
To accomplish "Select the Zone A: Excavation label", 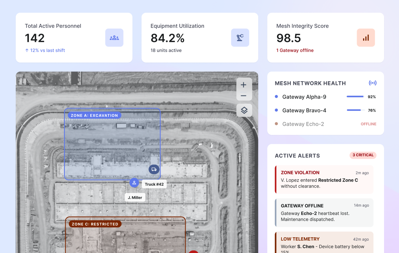I will [x=94, y=115].
